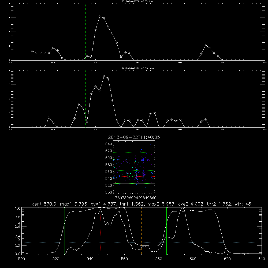Click the '560' label on bottom plot x-axis

click(x=124, y=259)
